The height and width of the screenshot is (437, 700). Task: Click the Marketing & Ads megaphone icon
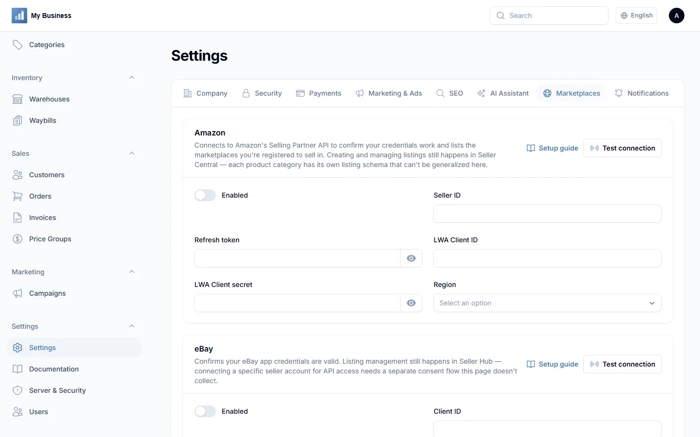click(x=360, y=93)
